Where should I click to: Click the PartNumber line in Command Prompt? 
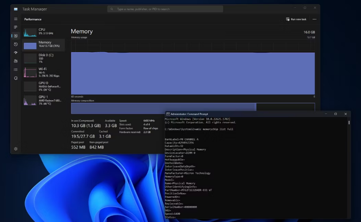pos(188,190)
